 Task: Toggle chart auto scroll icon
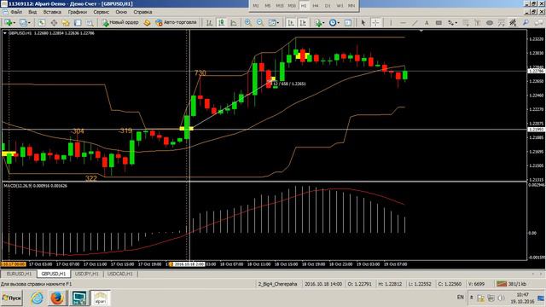[290, 23]
